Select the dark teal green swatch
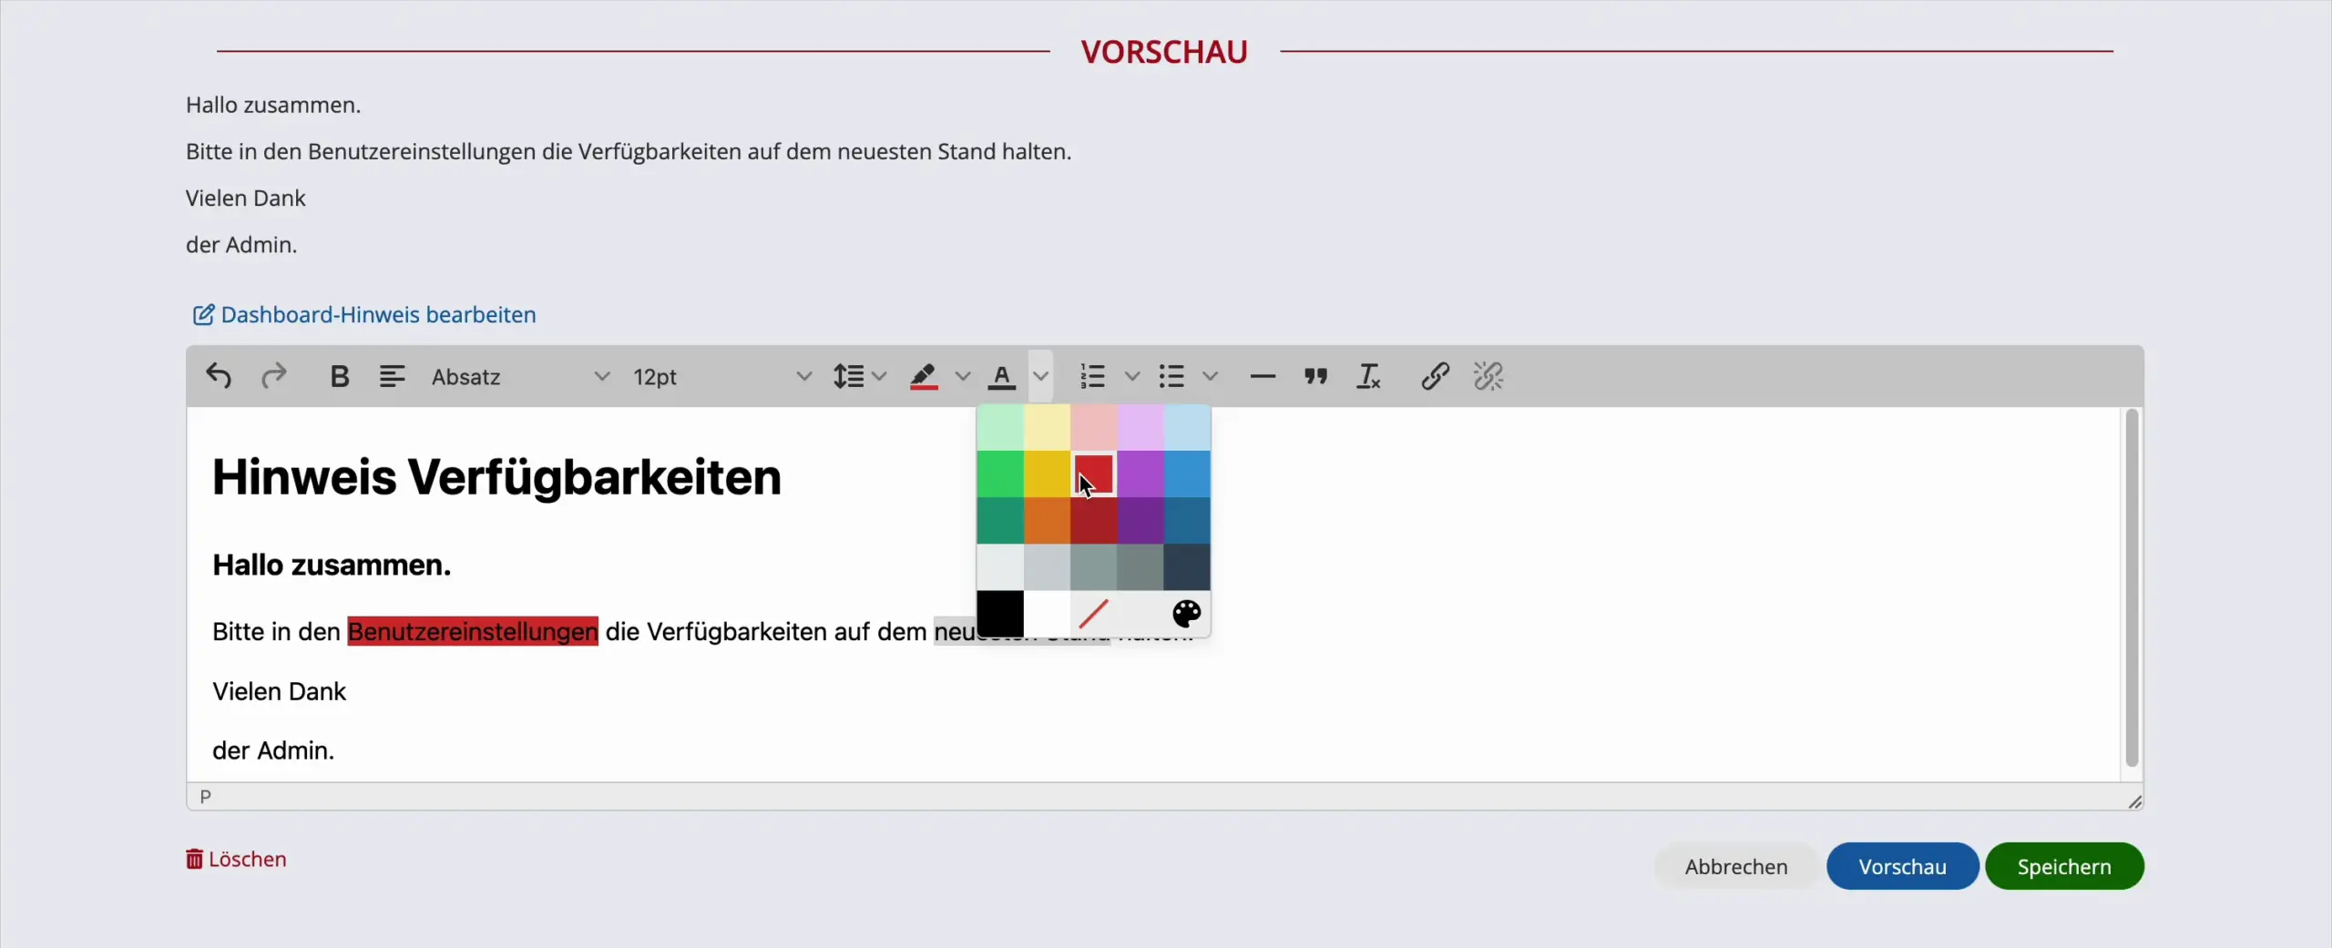The image size is (2332, 948). 1000,521
